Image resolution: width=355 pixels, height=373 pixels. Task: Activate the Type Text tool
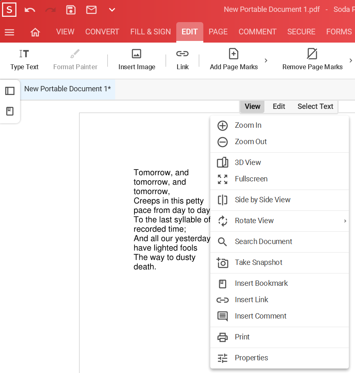(24, 60)
